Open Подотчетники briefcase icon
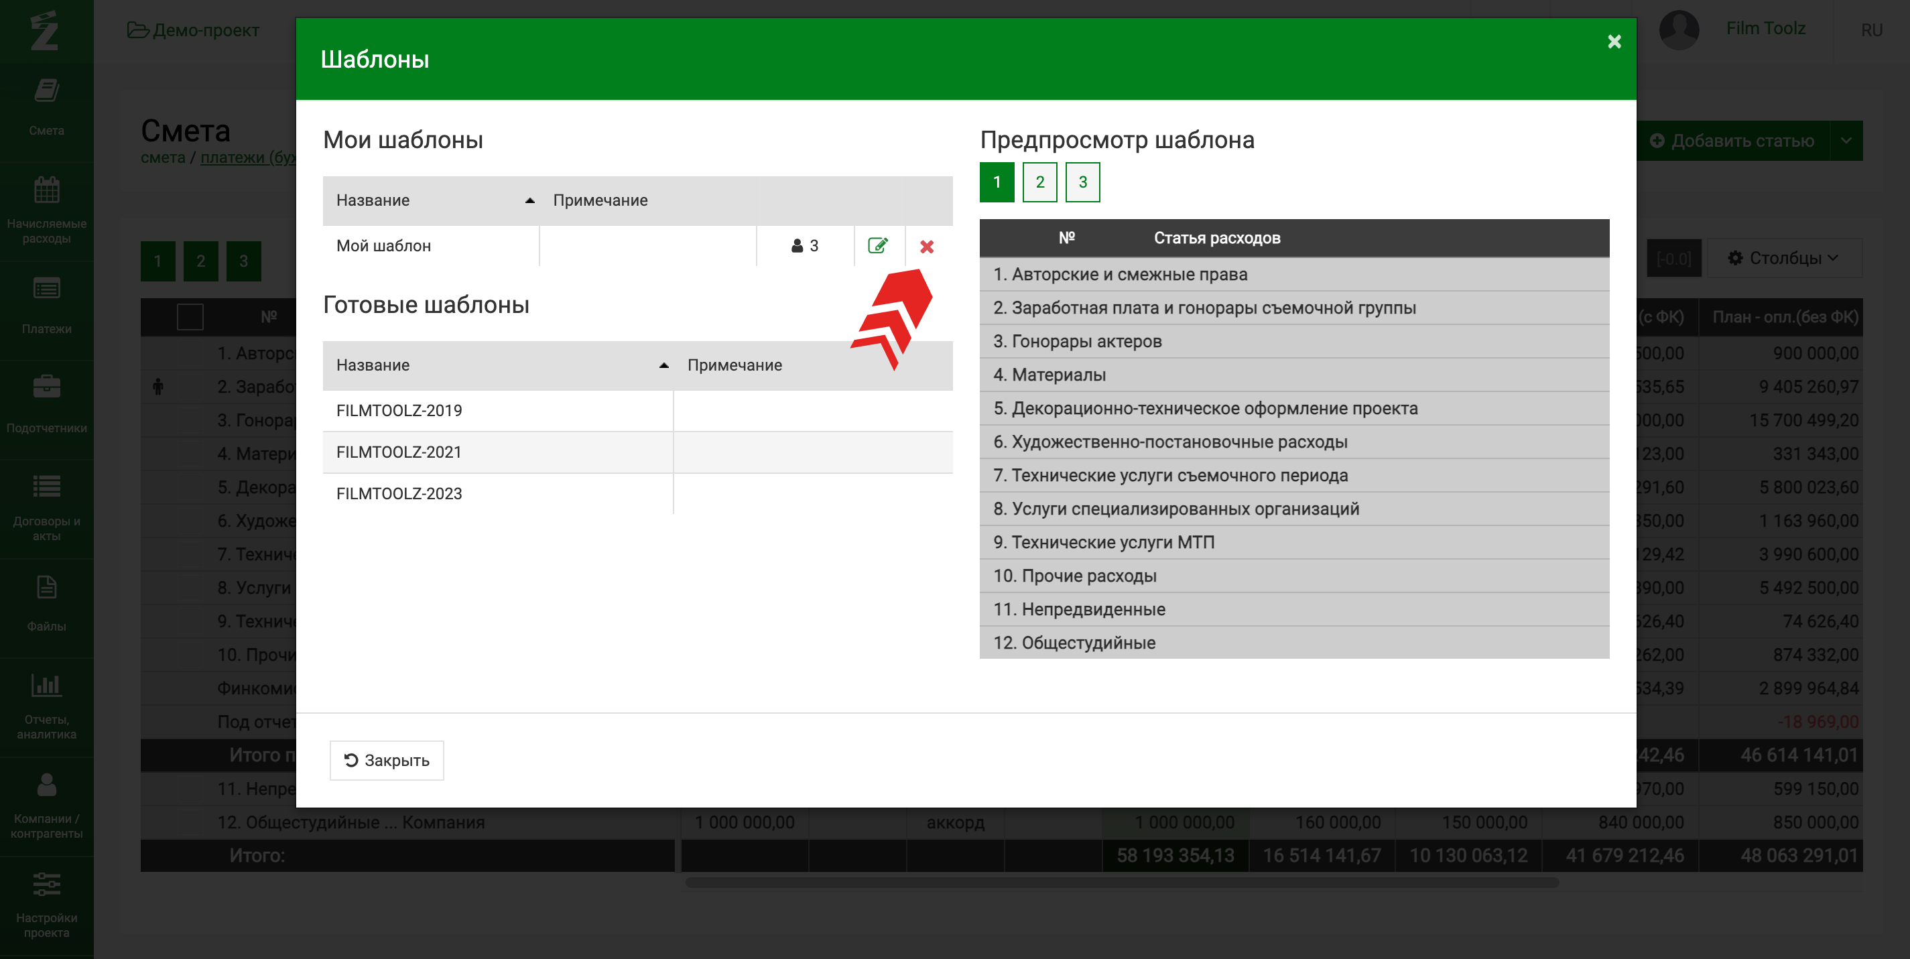 (x=47, y=387)
